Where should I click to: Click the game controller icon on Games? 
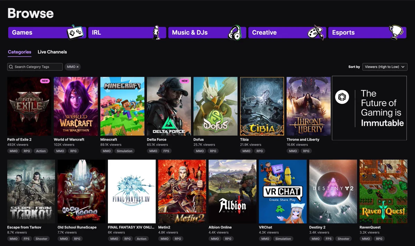point(75,33)
